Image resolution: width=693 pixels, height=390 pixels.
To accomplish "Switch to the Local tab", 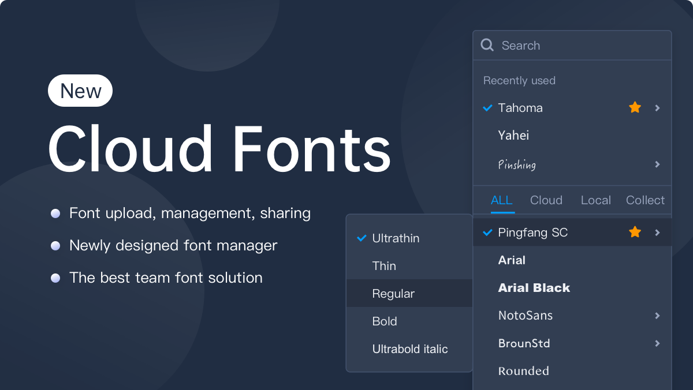I will coord(595,200).
